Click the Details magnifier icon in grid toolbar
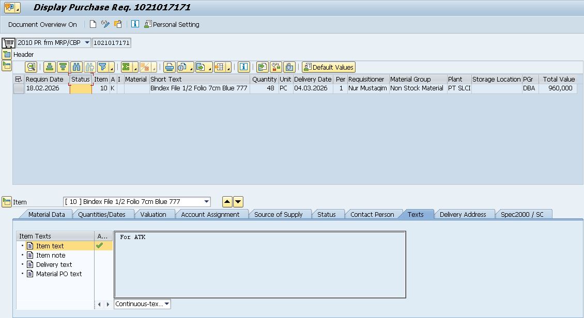 click(32, 67)
